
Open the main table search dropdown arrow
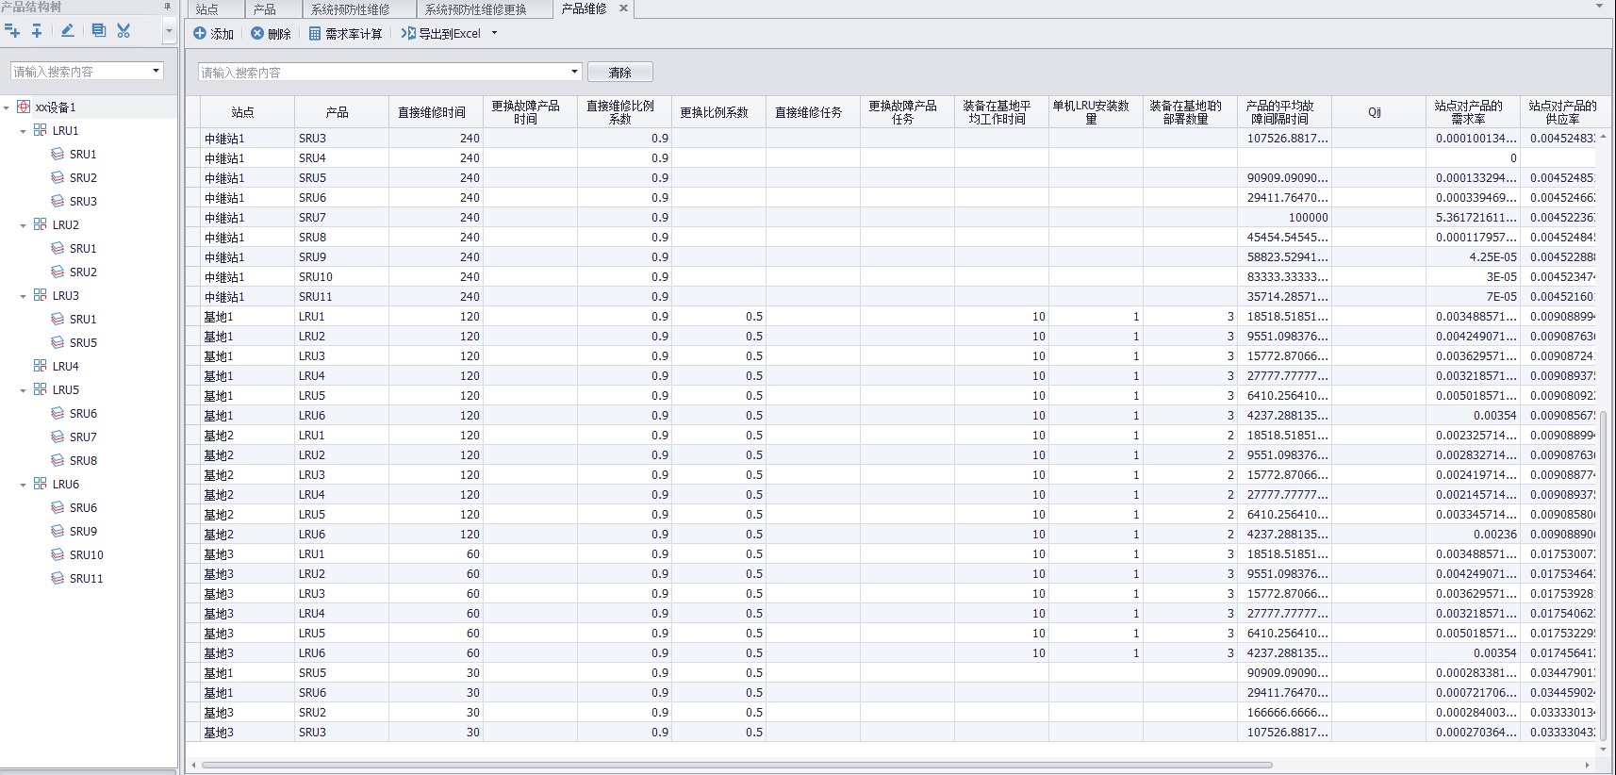click(574, 72)
